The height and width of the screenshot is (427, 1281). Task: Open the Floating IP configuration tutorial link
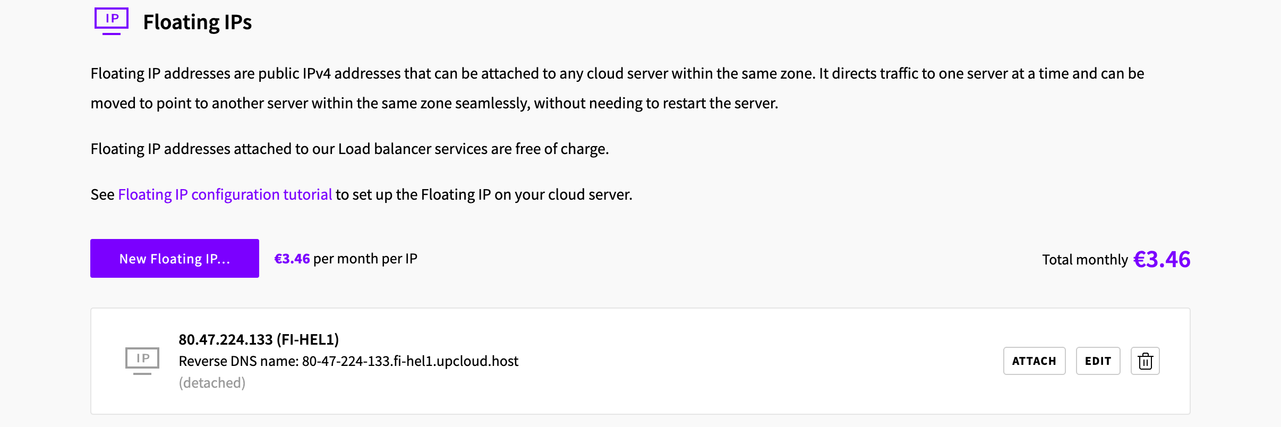pyautogui.click(x=225, y=194)
